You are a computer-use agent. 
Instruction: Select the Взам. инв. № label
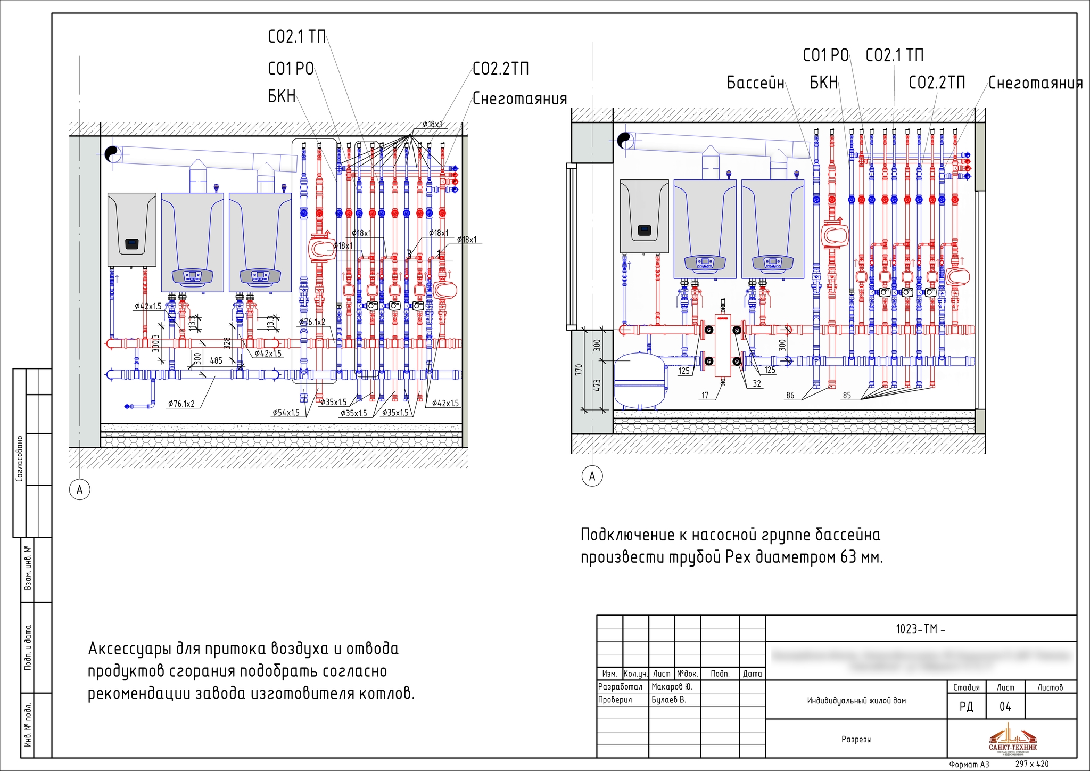tap(28, 569)
